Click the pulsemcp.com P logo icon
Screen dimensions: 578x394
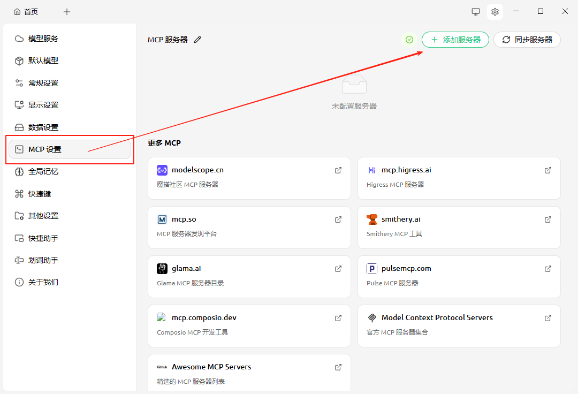pyautogui.click(x=372, y=269)
